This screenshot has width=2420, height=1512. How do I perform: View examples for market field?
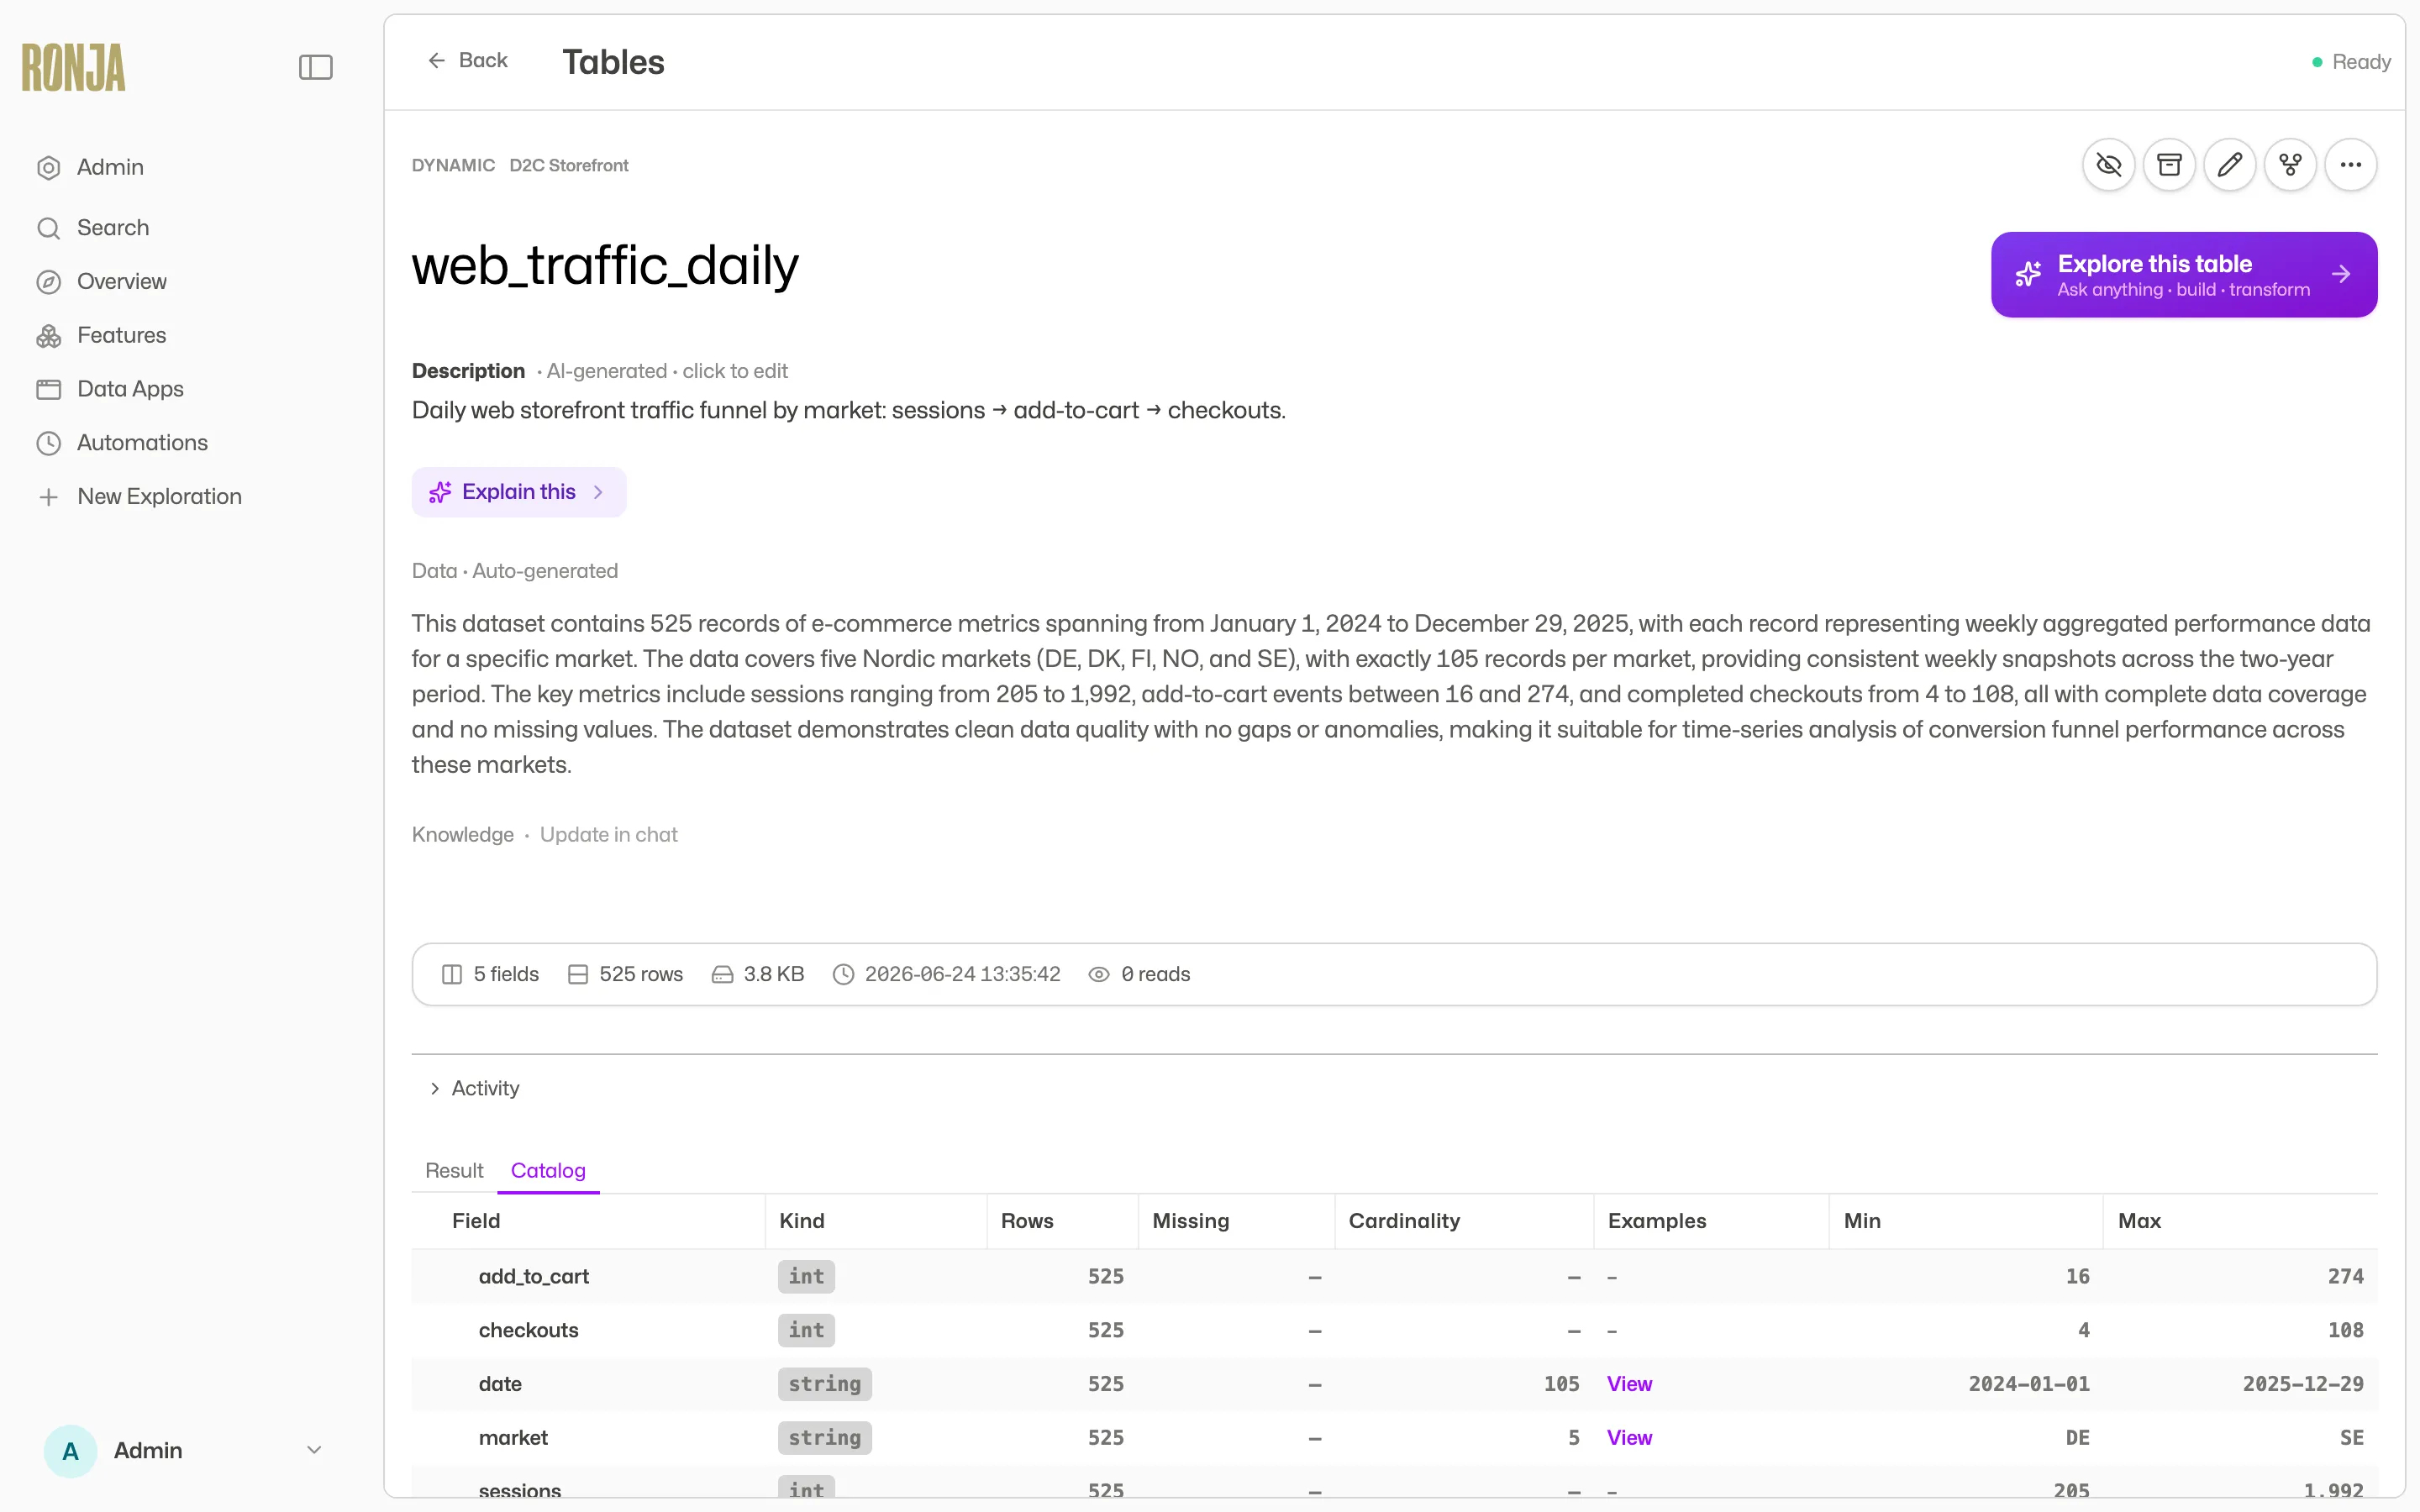pos(1629,1438)
